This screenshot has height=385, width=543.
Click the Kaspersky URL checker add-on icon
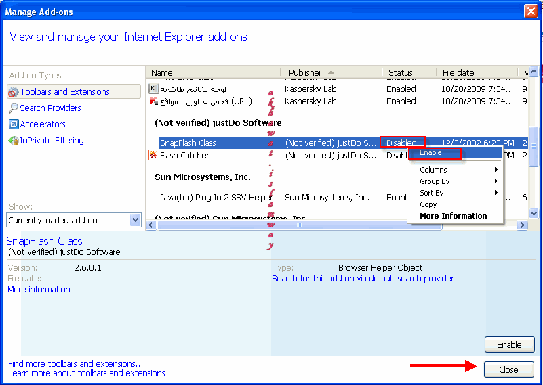[x=153, y=101]
